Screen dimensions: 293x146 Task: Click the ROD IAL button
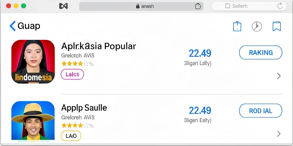tap(260, 111)
